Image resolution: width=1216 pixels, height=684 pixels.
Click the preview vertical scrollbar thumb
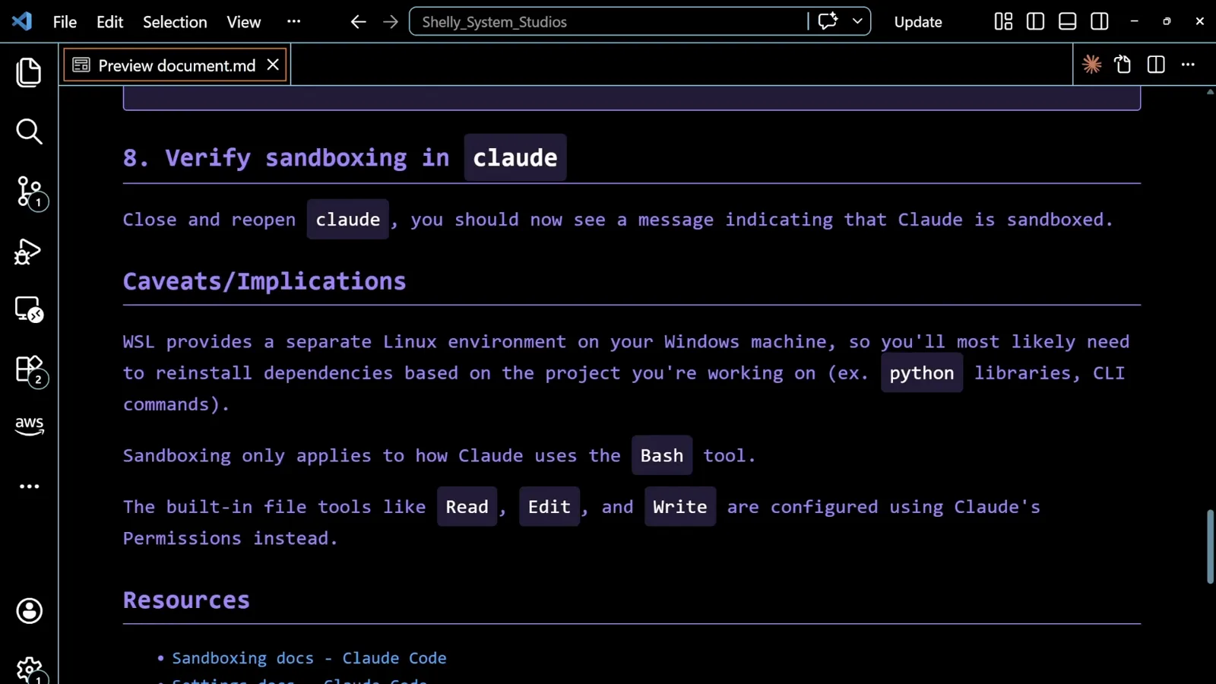coord(1210,547)
